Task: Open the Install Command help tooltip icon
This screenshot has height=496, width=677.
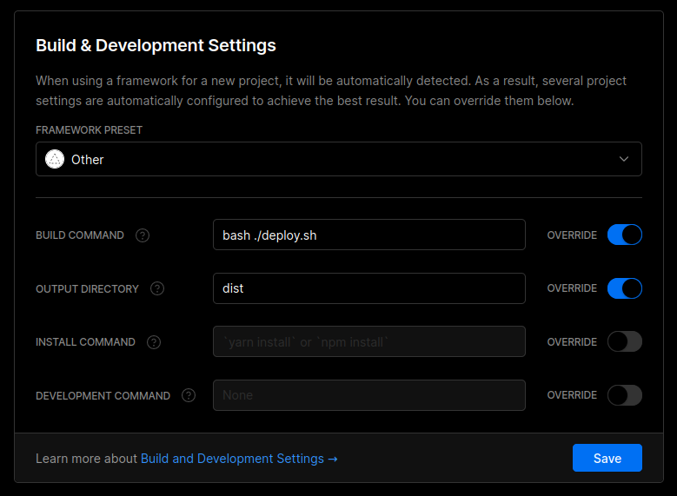Action: (154, 342)
